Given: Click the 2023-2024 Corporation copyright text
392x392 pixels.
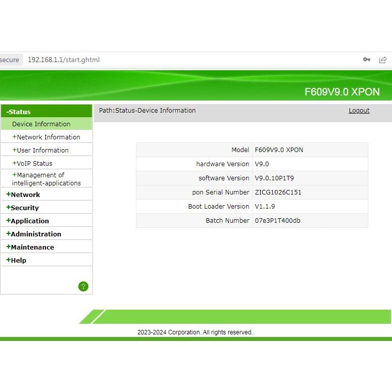Looking at the screenshot, I should pyautogui.click(x=196, y=332).
